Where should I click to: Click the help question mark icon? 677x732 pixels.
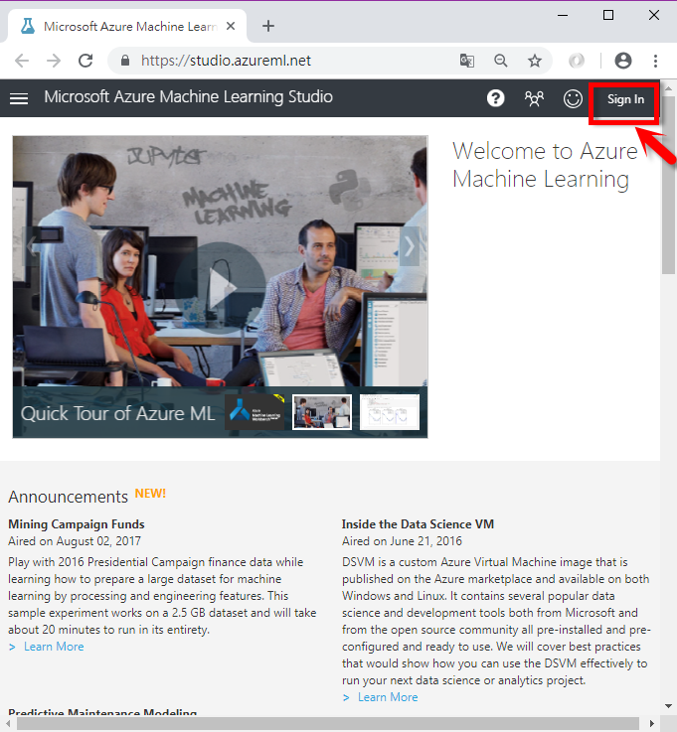[x=495, y=98]
